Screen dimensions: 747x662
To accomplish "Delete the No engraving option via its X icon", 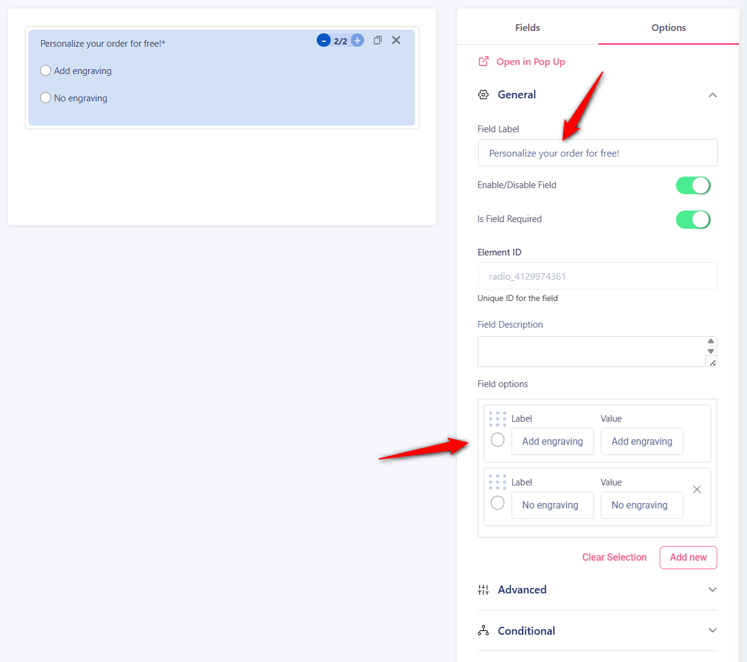I will [697, 489].
